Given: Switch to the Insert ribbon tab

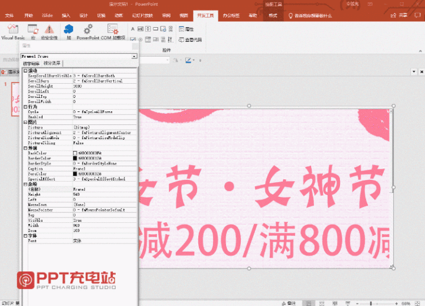Looking at the screenshot, I should 66,15.
